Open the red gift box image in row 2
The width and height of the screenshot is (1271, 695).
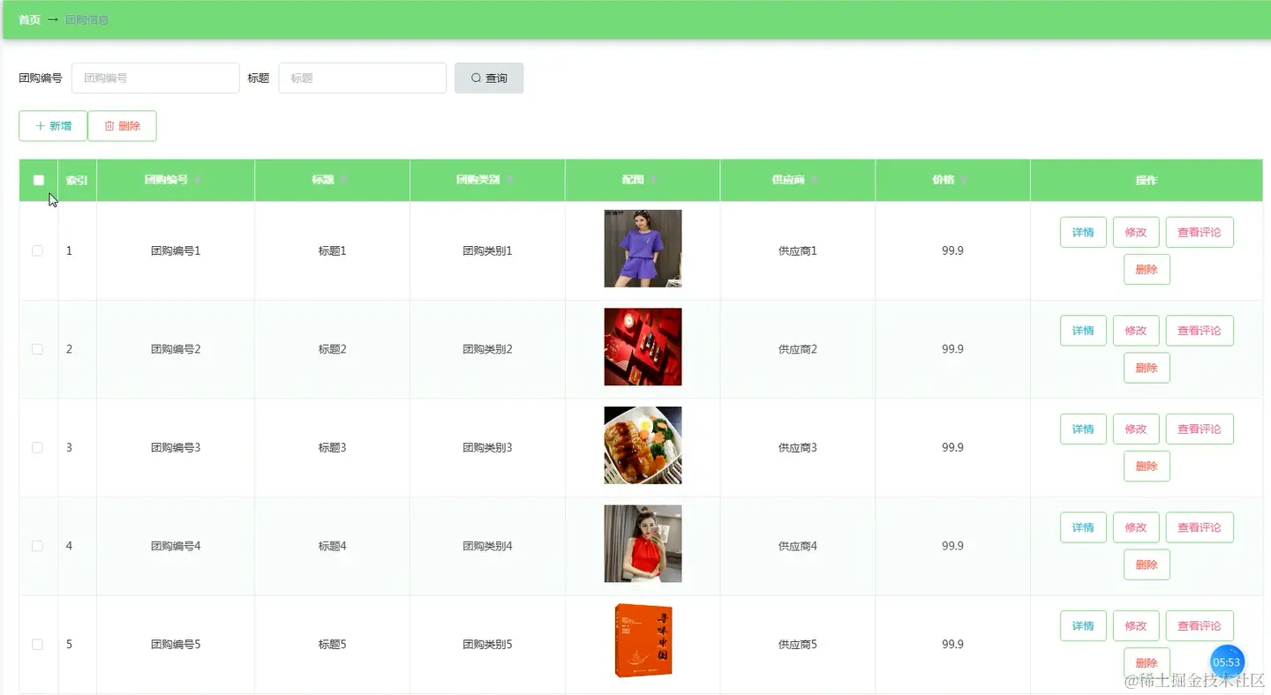(x=643, y=347)
